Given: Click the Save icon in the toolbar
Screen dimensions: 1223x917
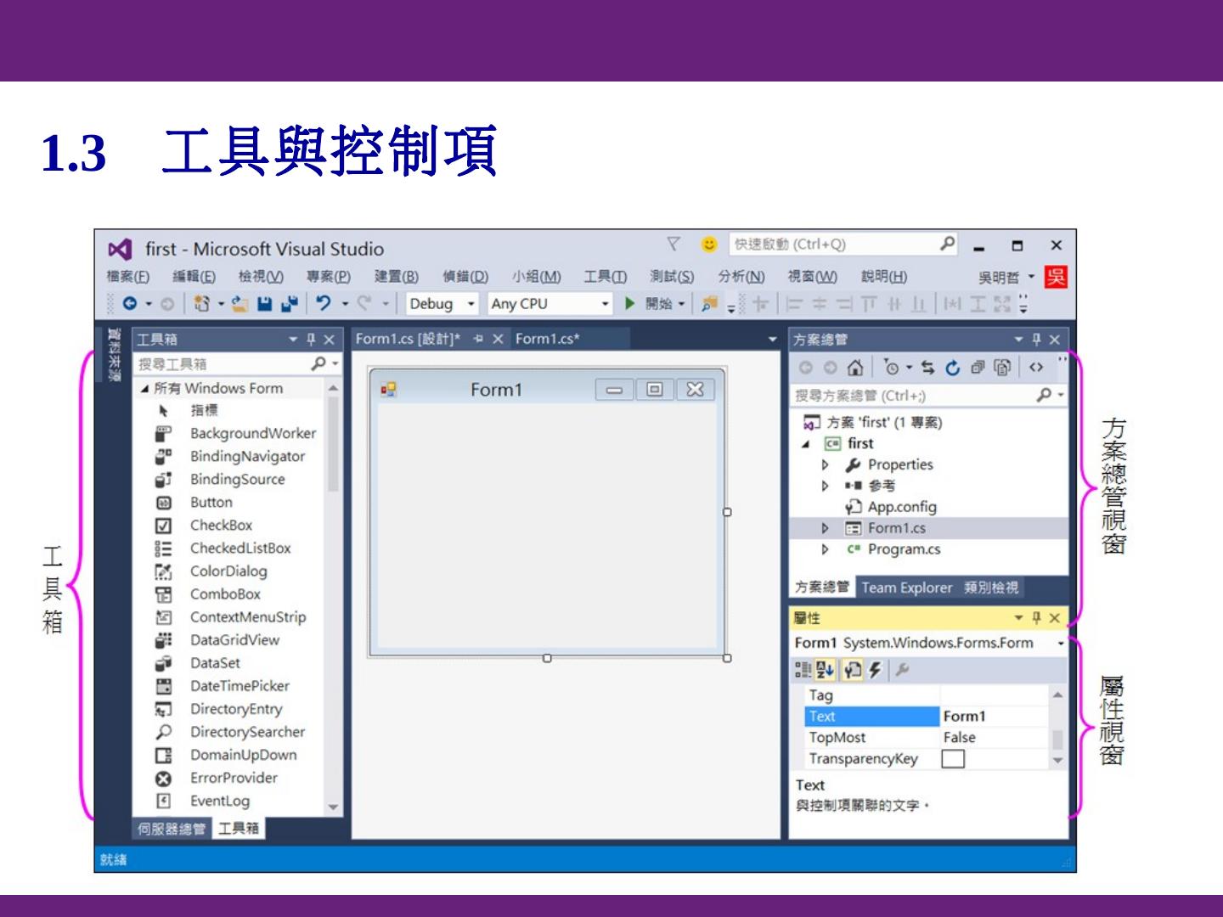Looking at the screenshot, I should coord(265,303).
